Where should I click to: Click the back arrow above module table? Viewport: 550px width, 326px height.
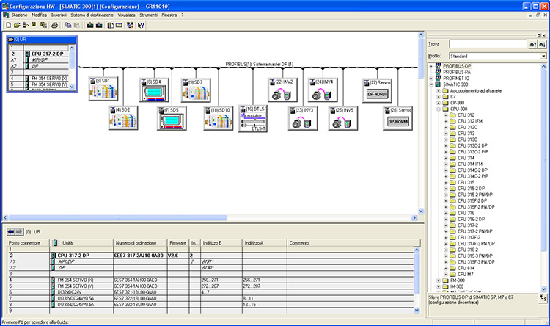point(11,232)
